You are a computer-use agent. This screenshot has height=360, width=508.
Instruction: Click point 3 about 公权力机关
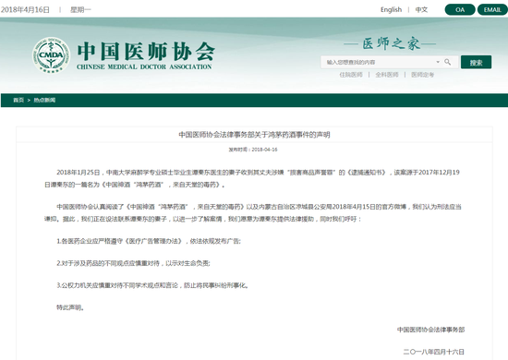click(152, 285)
